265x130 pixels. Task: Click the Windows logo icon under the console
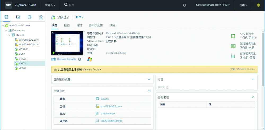point(90,59)
